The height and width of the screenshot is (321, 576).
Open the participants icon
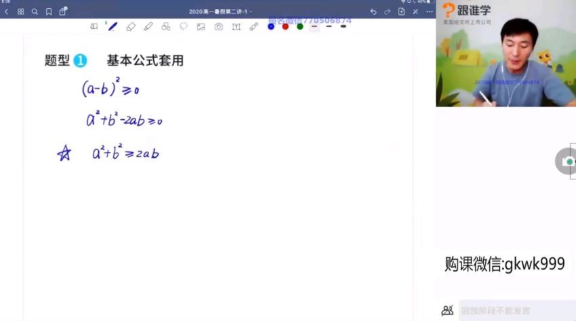(x=447, y=311)
